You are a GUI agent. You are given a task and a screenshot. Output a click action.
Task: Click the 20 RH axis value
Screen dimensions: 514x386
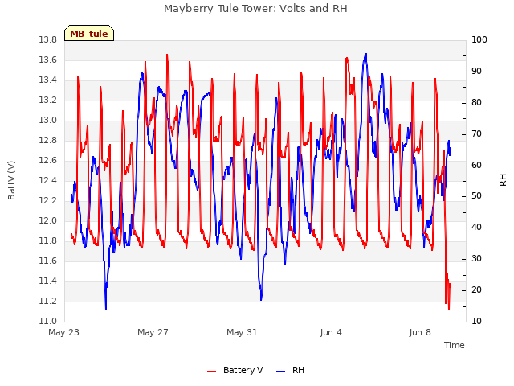click(476, 290)
